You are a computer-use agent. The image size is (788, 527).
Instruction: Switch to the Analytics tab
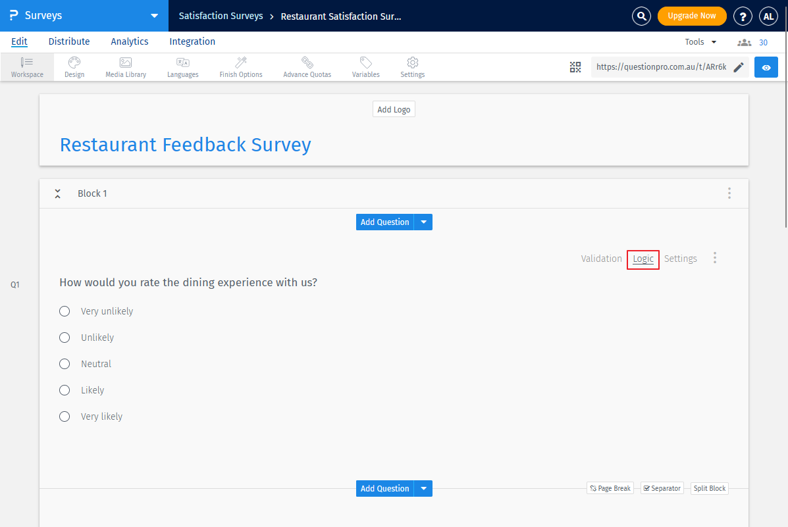click(129, 41)
